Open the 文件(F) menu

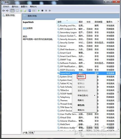click(x=6, y=7)
